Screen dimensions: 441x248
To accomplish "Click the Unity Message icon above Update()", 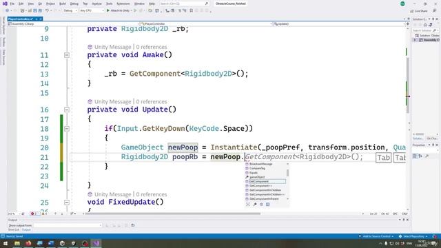I will pos(90,101).
